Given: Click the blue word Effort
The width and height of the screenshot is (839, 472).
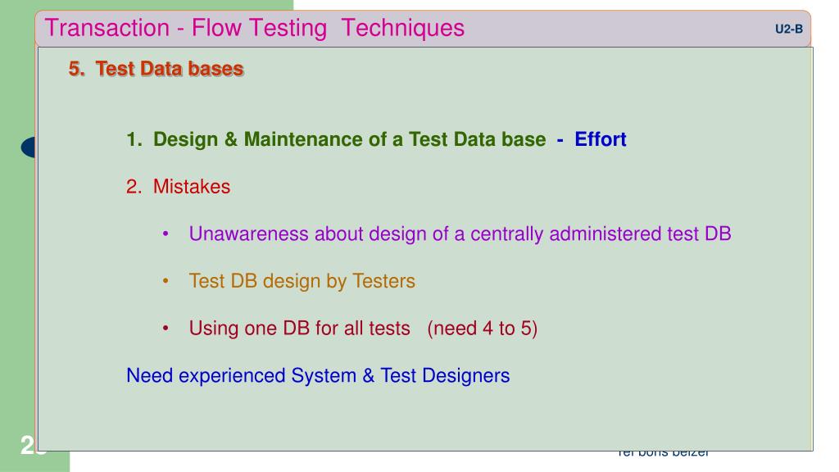Looking at the screenshot, I should pos(601,139).
